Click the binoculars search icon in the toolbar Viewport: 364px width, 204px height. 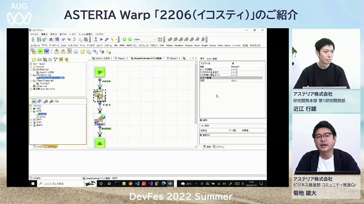51,39
